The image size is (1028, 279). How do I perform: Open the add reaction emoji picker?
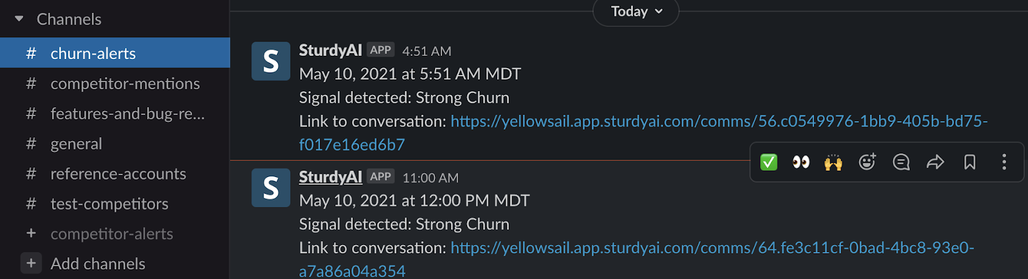tap(867, 162)
